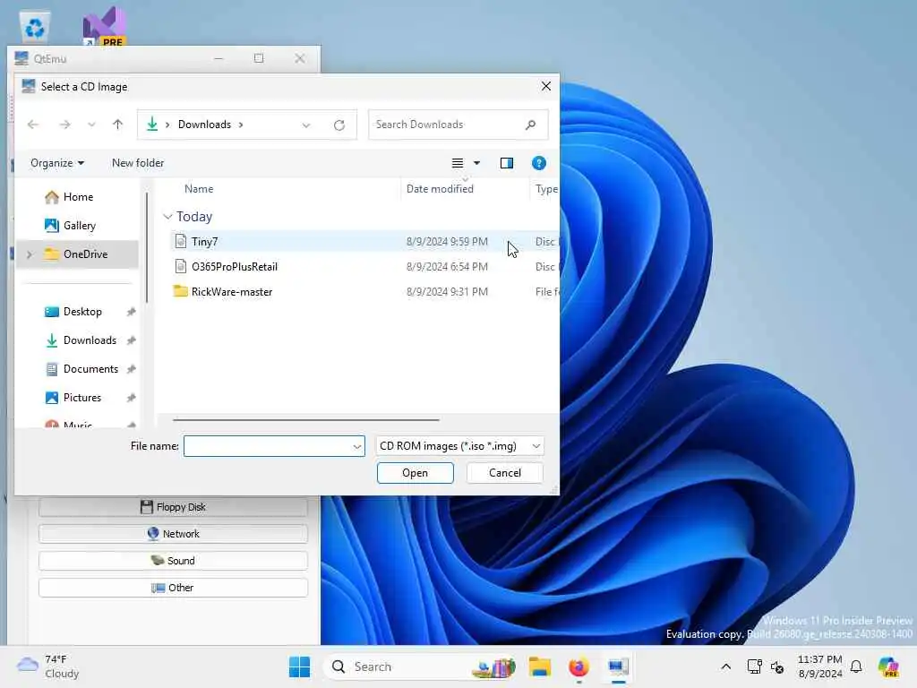
Task: Click the Cancel button
Action: pos(505,473)
